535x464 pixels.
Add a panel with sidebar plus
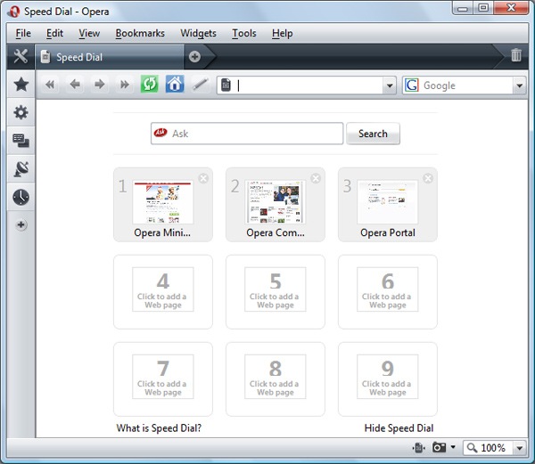click(21, 224)
